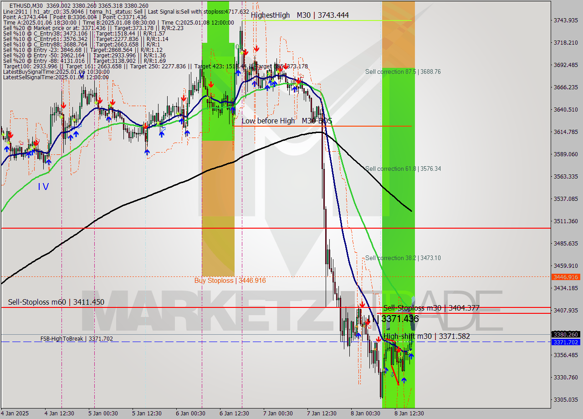Click the I V wave label
The image size is (583, 419).
point(43,186)
